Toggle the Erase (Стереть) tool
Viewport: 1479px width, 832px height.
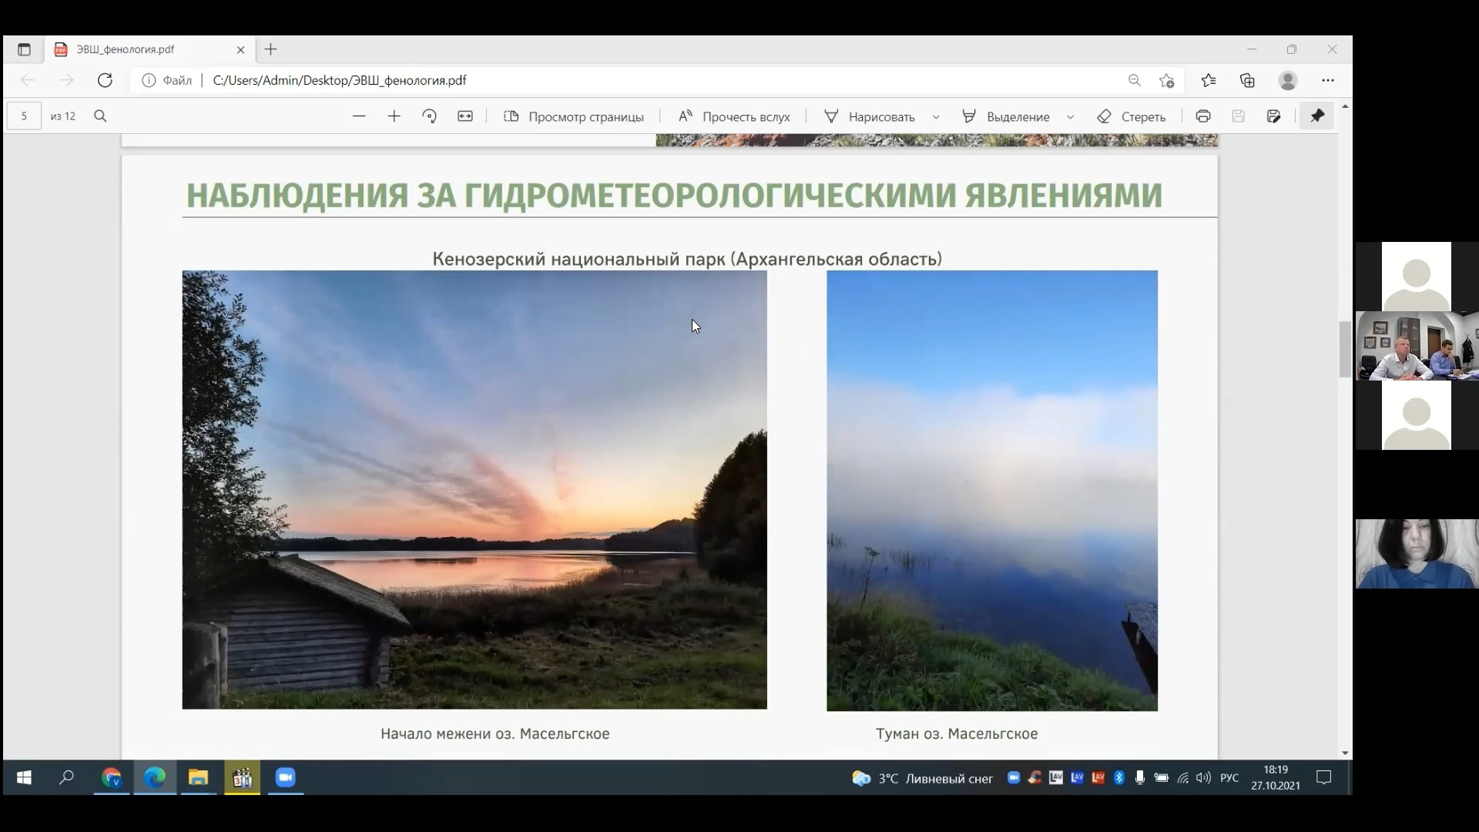click(x=1131, y=116)
